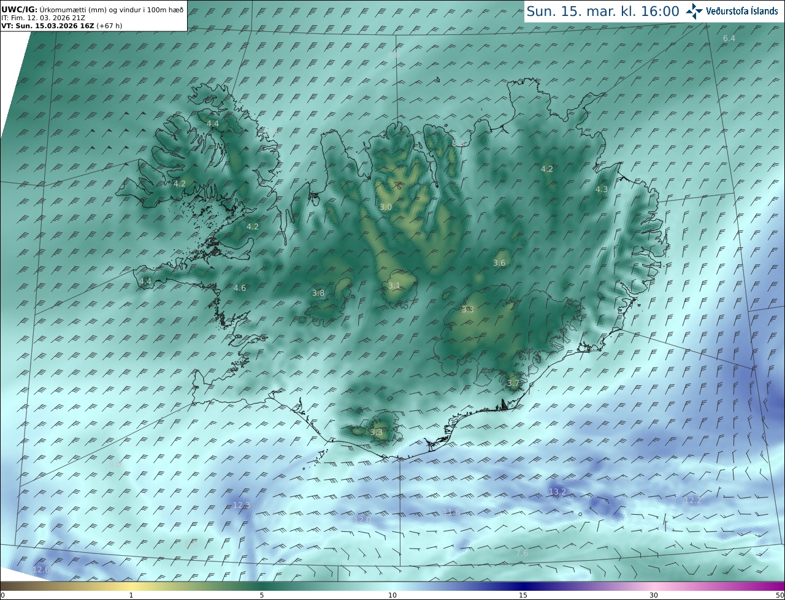Click the pale yellow section of the color bar

131,586
